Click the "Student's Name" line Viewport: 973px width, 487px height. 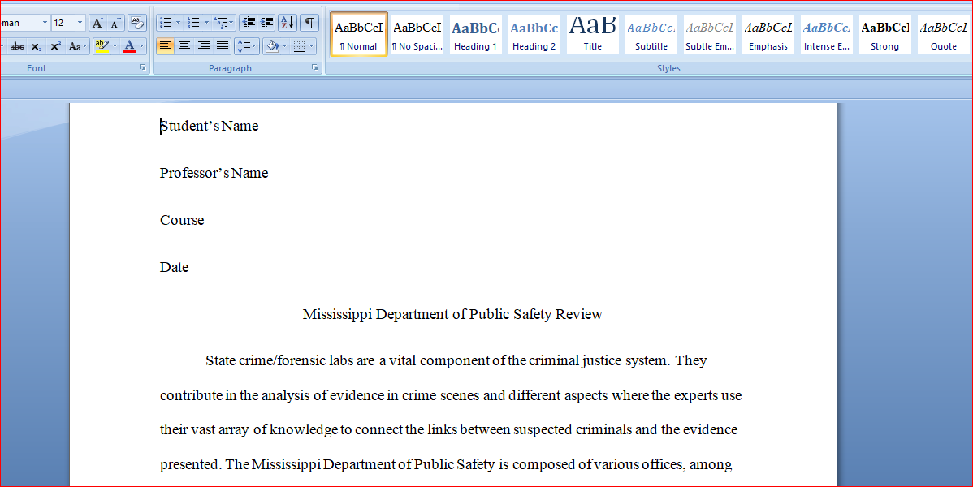point(209,126)
